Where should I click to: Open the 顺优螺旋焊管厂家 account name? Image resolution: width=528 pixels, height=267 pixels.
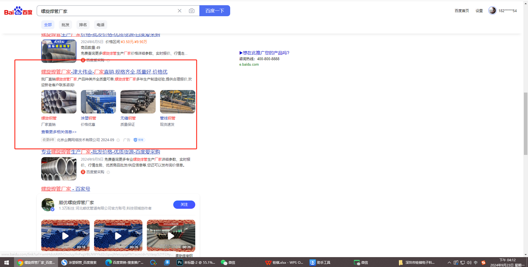(76, 202)
